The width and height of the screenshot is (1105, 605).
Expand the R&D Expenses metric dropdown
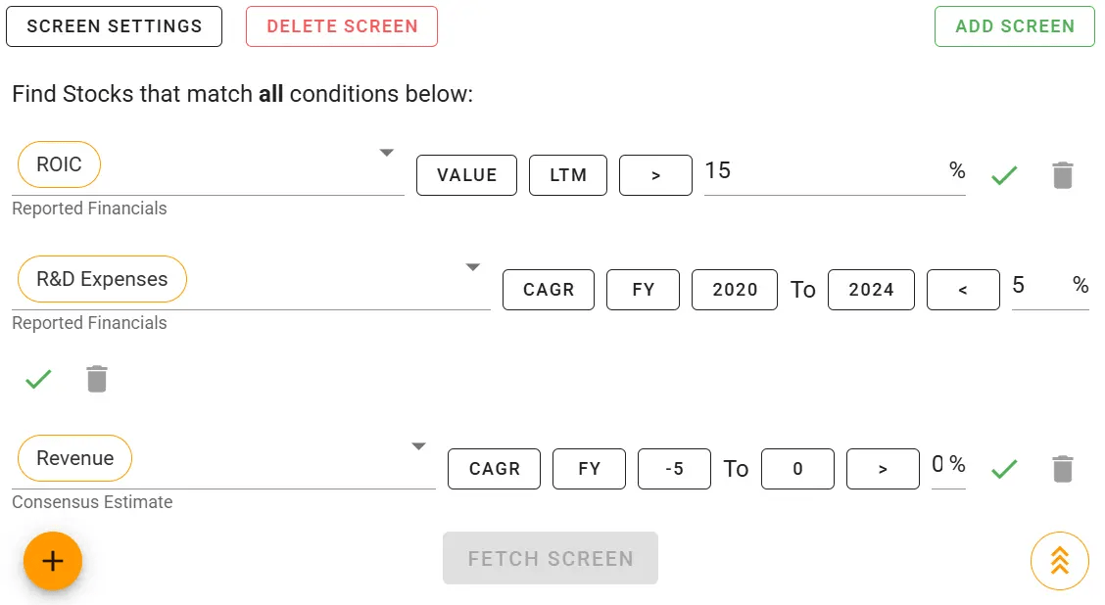coord(473,267)
